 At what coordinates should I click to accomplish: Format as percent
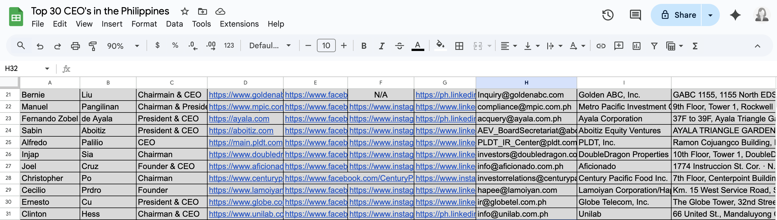pyautogui.click(x=175, y=45)
